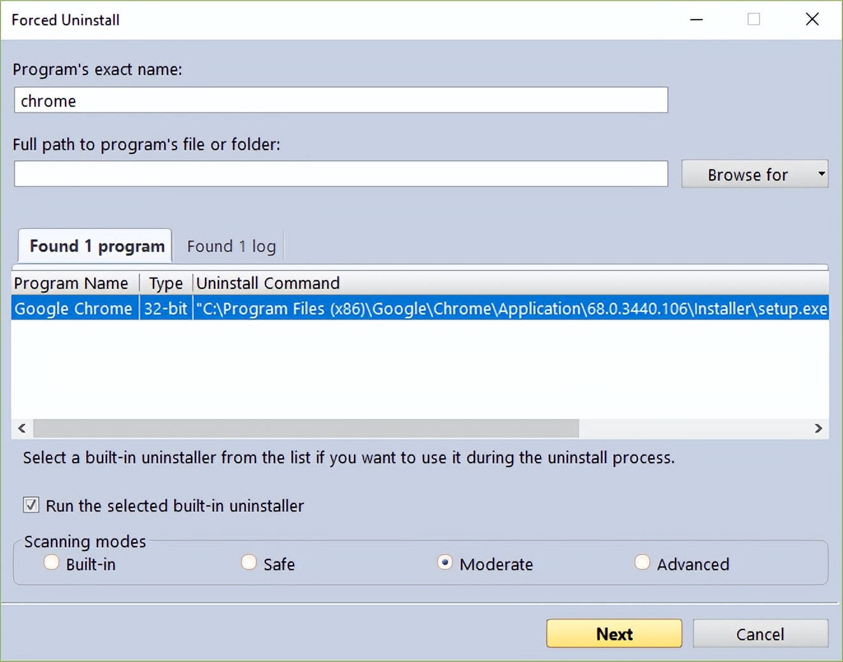
Task: Click the Uninstall Command column header
Action: 267,283
